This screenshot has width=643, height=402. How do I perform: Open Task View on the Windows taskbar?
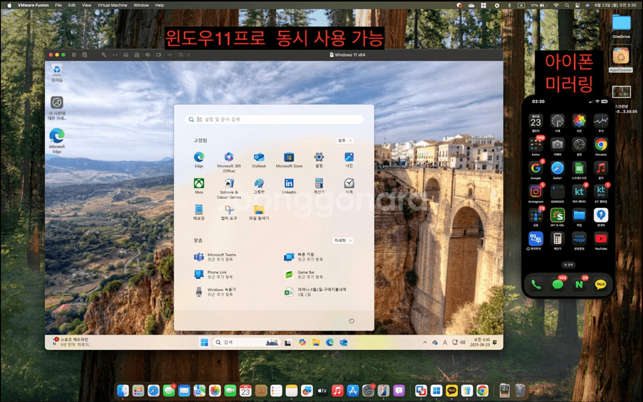tap(288, 343)
